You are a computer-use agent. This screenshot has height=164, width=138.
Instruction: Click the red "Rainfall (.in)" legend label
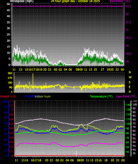(8, 96)
